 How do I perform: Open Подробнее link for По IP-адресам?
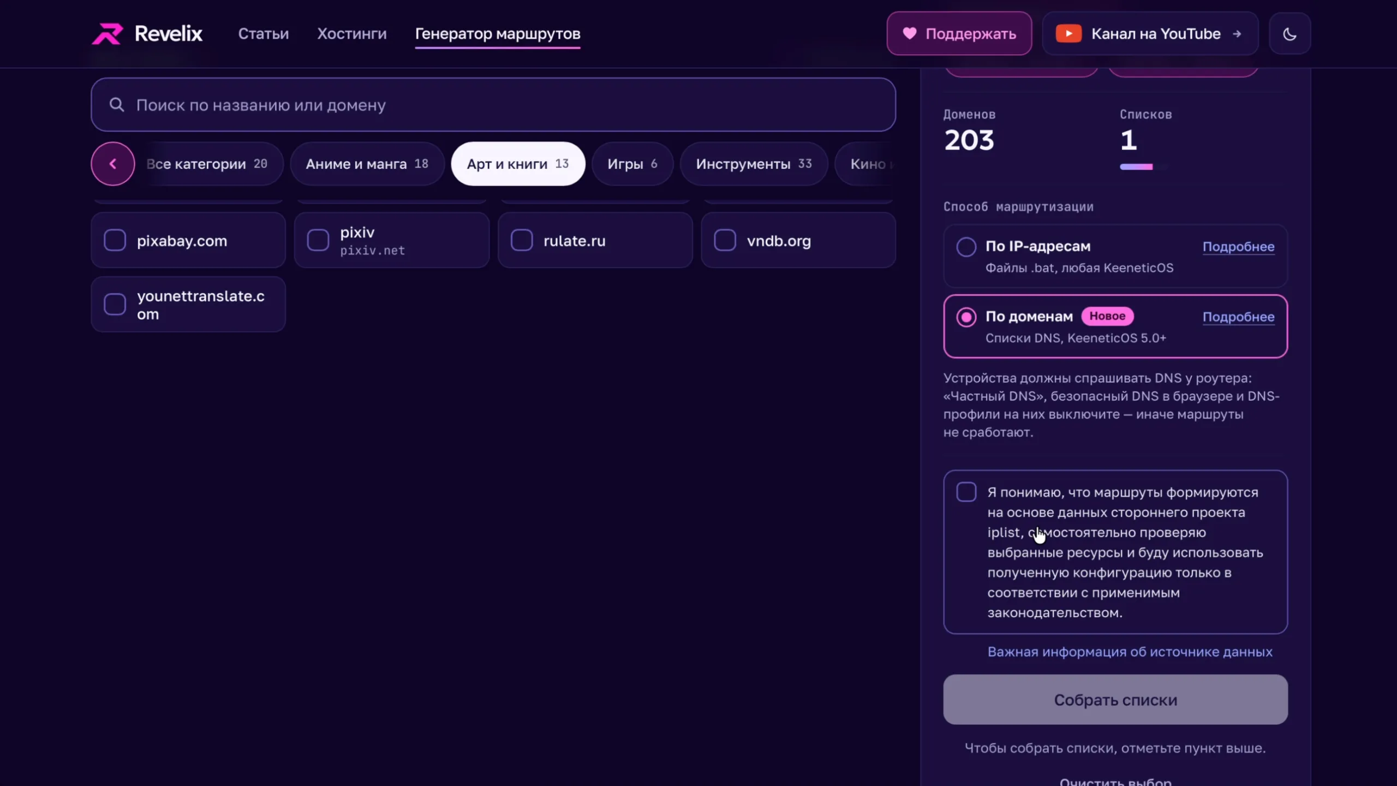click(1238, 247)
